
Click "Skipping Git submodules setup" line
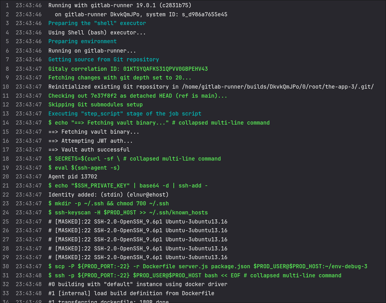point(95,105)
